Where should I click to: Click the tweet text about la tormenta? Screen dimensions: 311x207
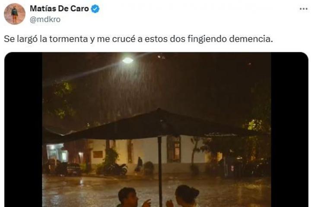[x=138, y=39]
